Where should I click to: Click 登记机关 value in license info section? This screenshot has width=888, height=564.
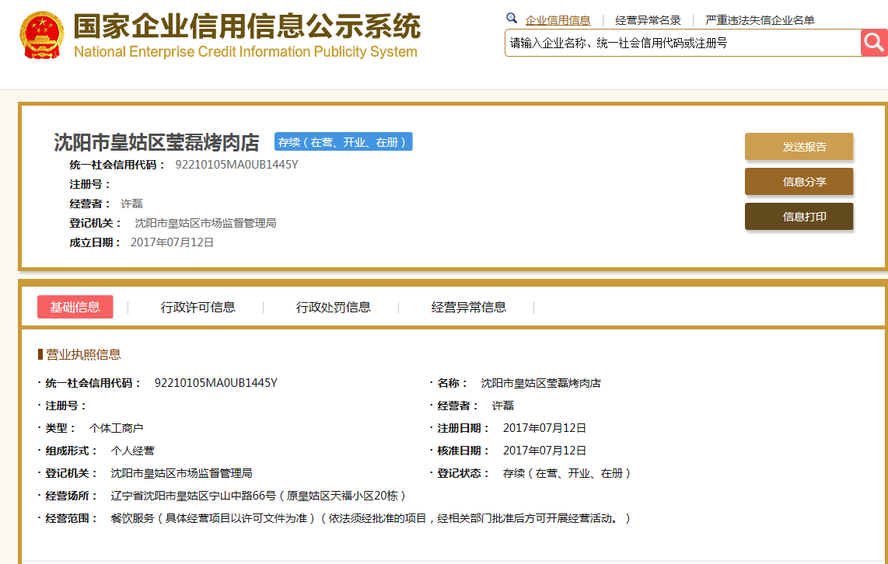point(181,473)
